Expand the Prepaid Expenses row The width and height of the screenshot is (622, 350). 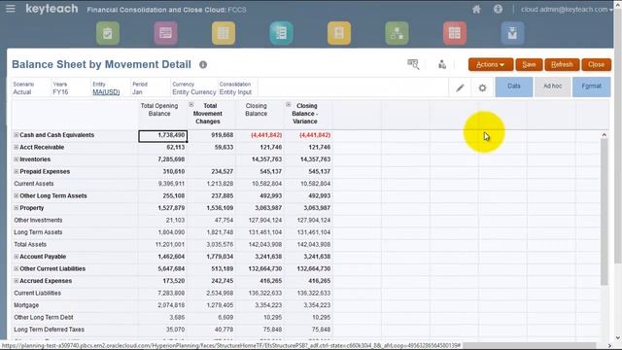click(x=16, y=171)
